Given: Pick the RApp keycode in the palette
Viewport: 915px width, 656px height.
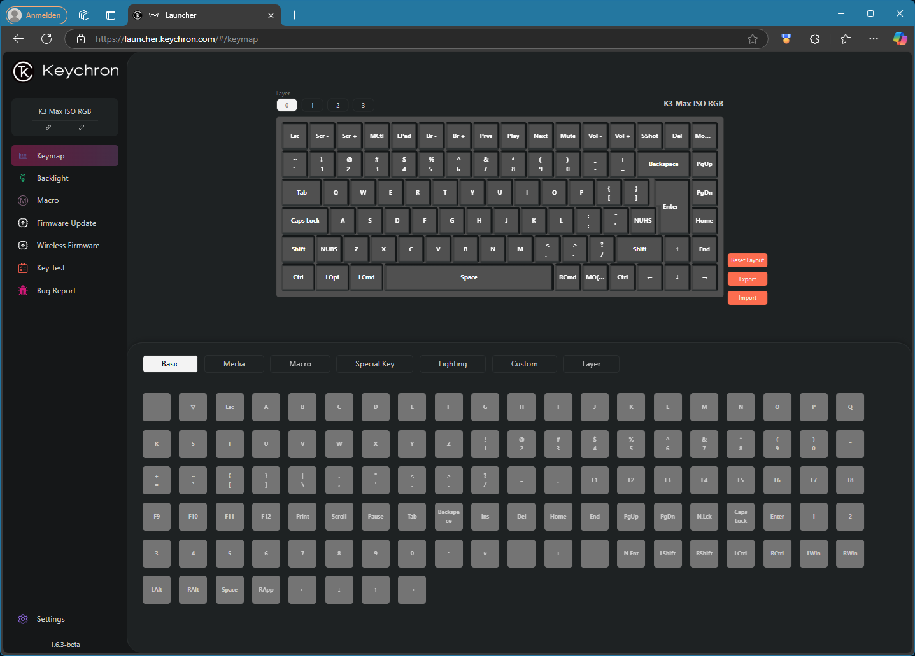Looking at the screenshot, I should 266,590.
